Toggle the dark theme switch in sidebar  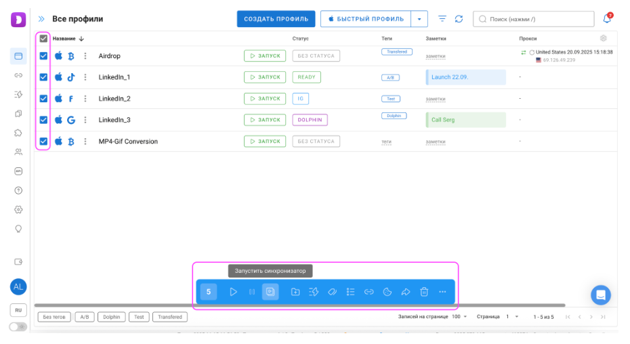tap(18, 326)
